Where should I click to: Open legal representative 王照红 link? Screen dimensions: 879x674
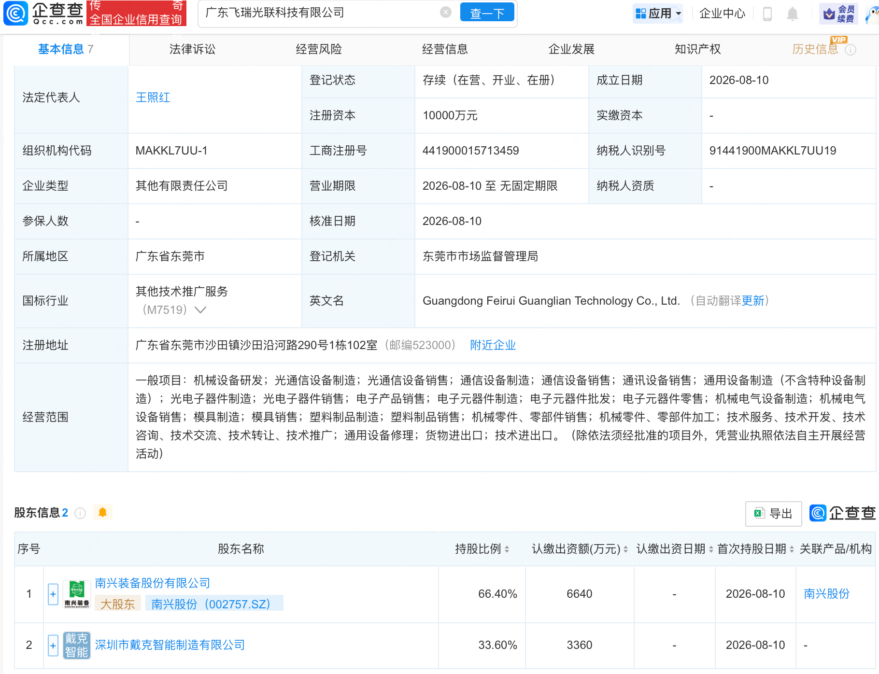pos(153,98)
